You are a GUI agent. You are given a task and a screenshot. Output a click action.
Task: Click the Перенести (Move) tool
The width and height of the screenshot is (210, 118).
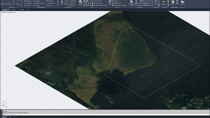coord(28,1)
